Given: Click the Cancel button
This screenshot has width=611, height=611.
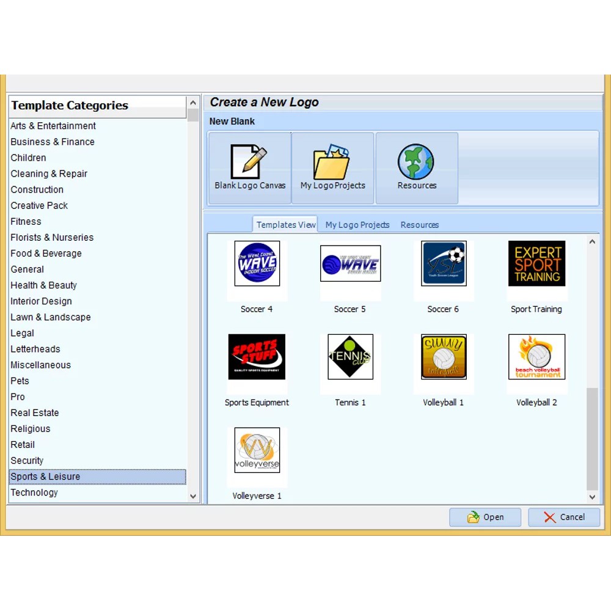Looking at the screenshot, I should point(564,517).
